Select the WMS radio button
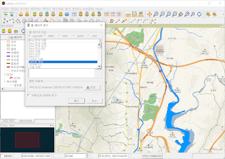The image size is (225, 159). pyautogui.click(x=45, y=36)
